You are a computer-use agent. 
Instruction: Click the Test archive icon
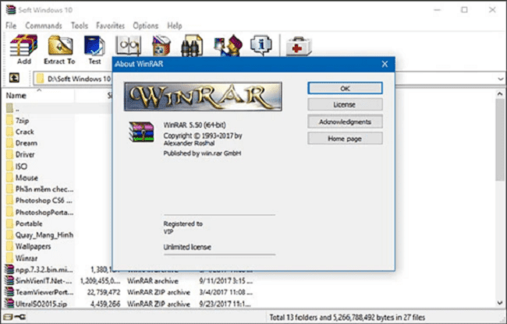tap(94, 45)
